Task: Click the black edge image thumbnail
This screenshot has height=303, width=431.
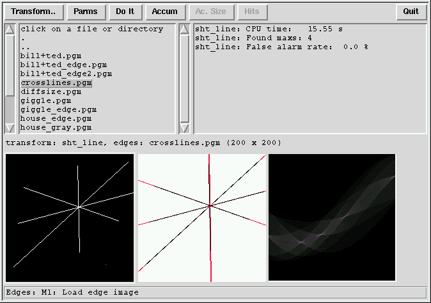Action: [70, 218]
